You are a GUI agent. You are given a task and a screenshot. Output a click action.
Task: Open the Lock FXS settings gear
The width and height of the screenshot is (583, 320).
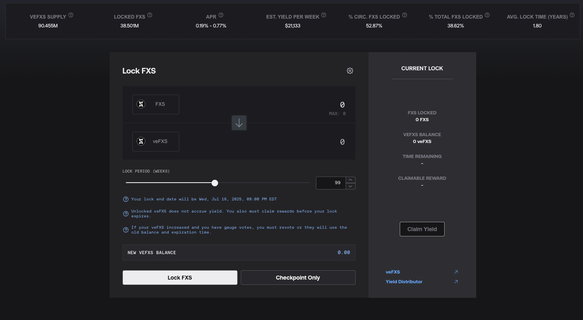(350, 71)
